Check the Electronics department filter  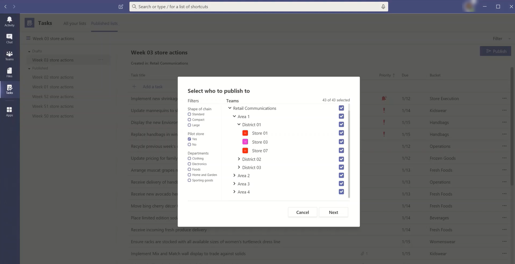coord(189,164)
